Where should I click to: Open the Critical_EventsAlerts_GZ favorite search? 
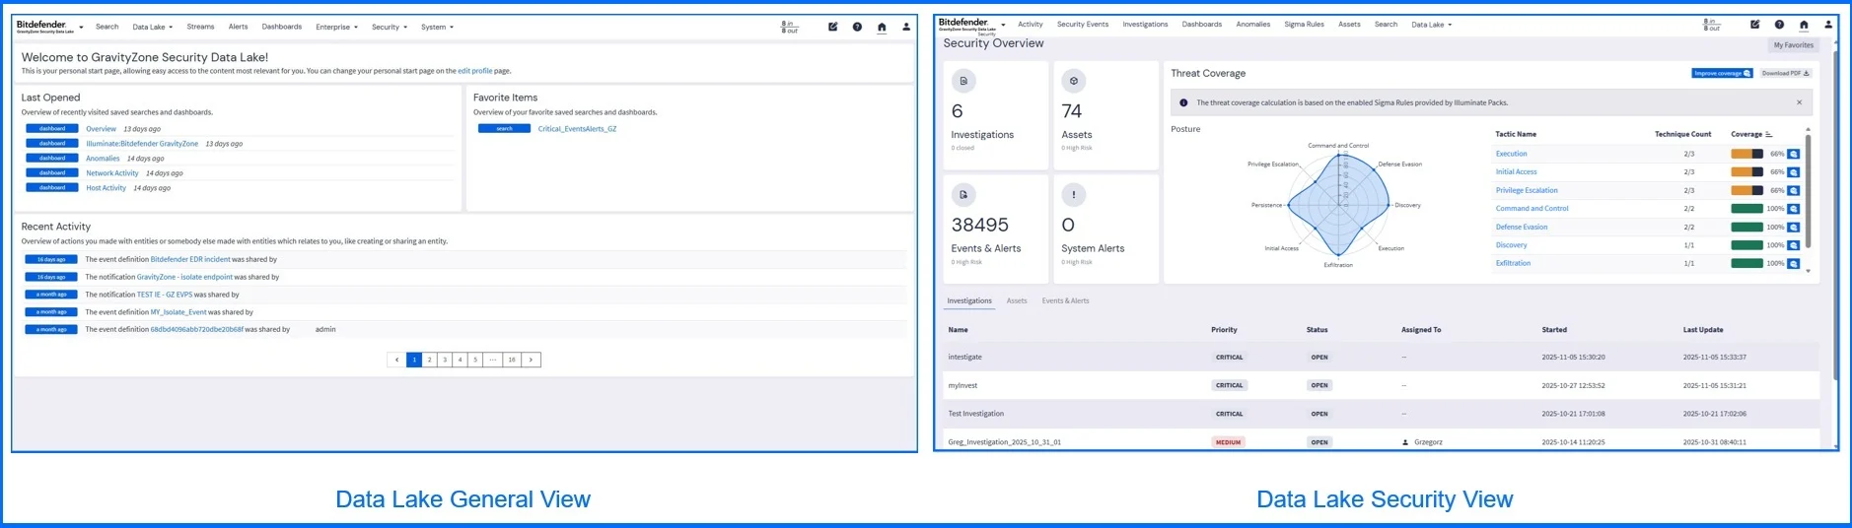point(577,129)
